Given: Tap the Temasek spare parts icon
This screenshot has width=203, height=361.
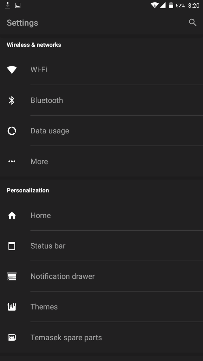Looking at the screenshot, I should click(x=12, y=338).
